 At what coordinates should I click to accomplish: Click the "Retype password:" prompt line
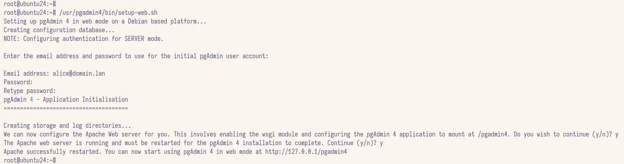pos(30,91)
